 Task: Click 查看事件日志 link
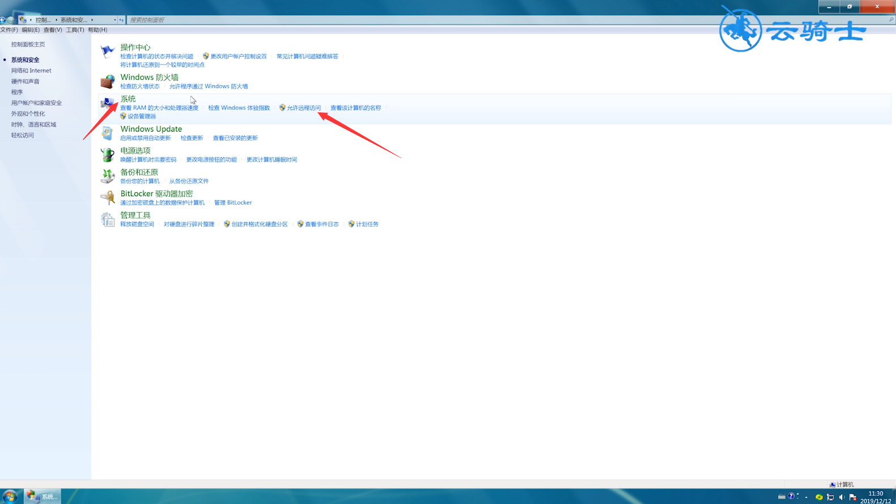322,225
